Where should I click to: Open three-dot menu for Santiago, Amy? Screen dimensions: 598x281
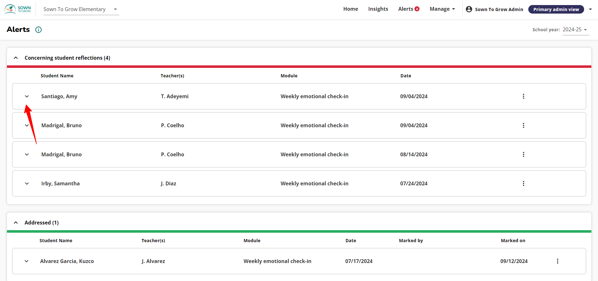[x=524, y=96]
